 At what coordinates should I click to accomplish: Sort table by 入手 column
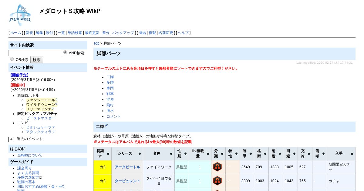click(341, 154)
